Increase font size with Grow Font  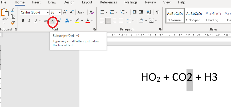(x=65, y=12)
